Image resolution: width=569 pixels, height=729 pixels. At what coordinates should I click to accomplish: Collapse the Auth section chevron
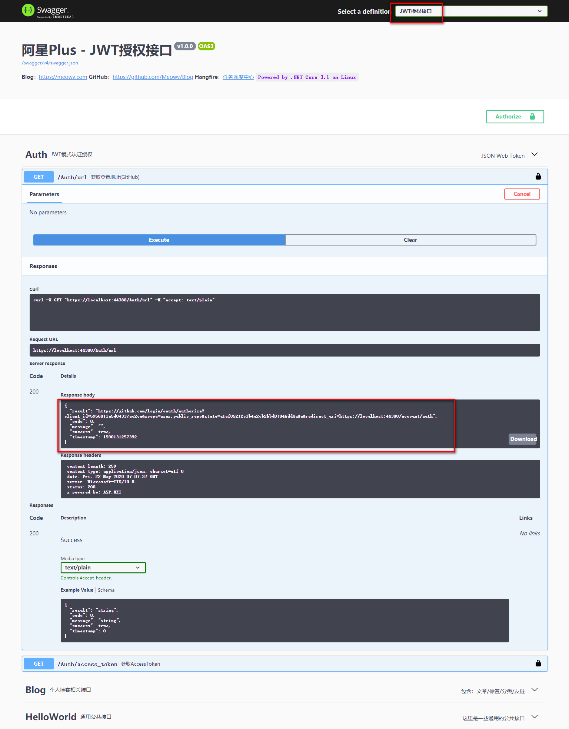[x=535, y=155]
